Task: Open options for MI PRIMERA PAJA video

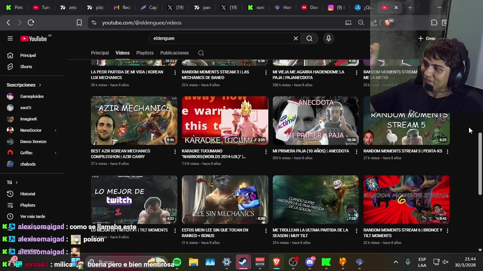Action: click(x=357, y=152)
